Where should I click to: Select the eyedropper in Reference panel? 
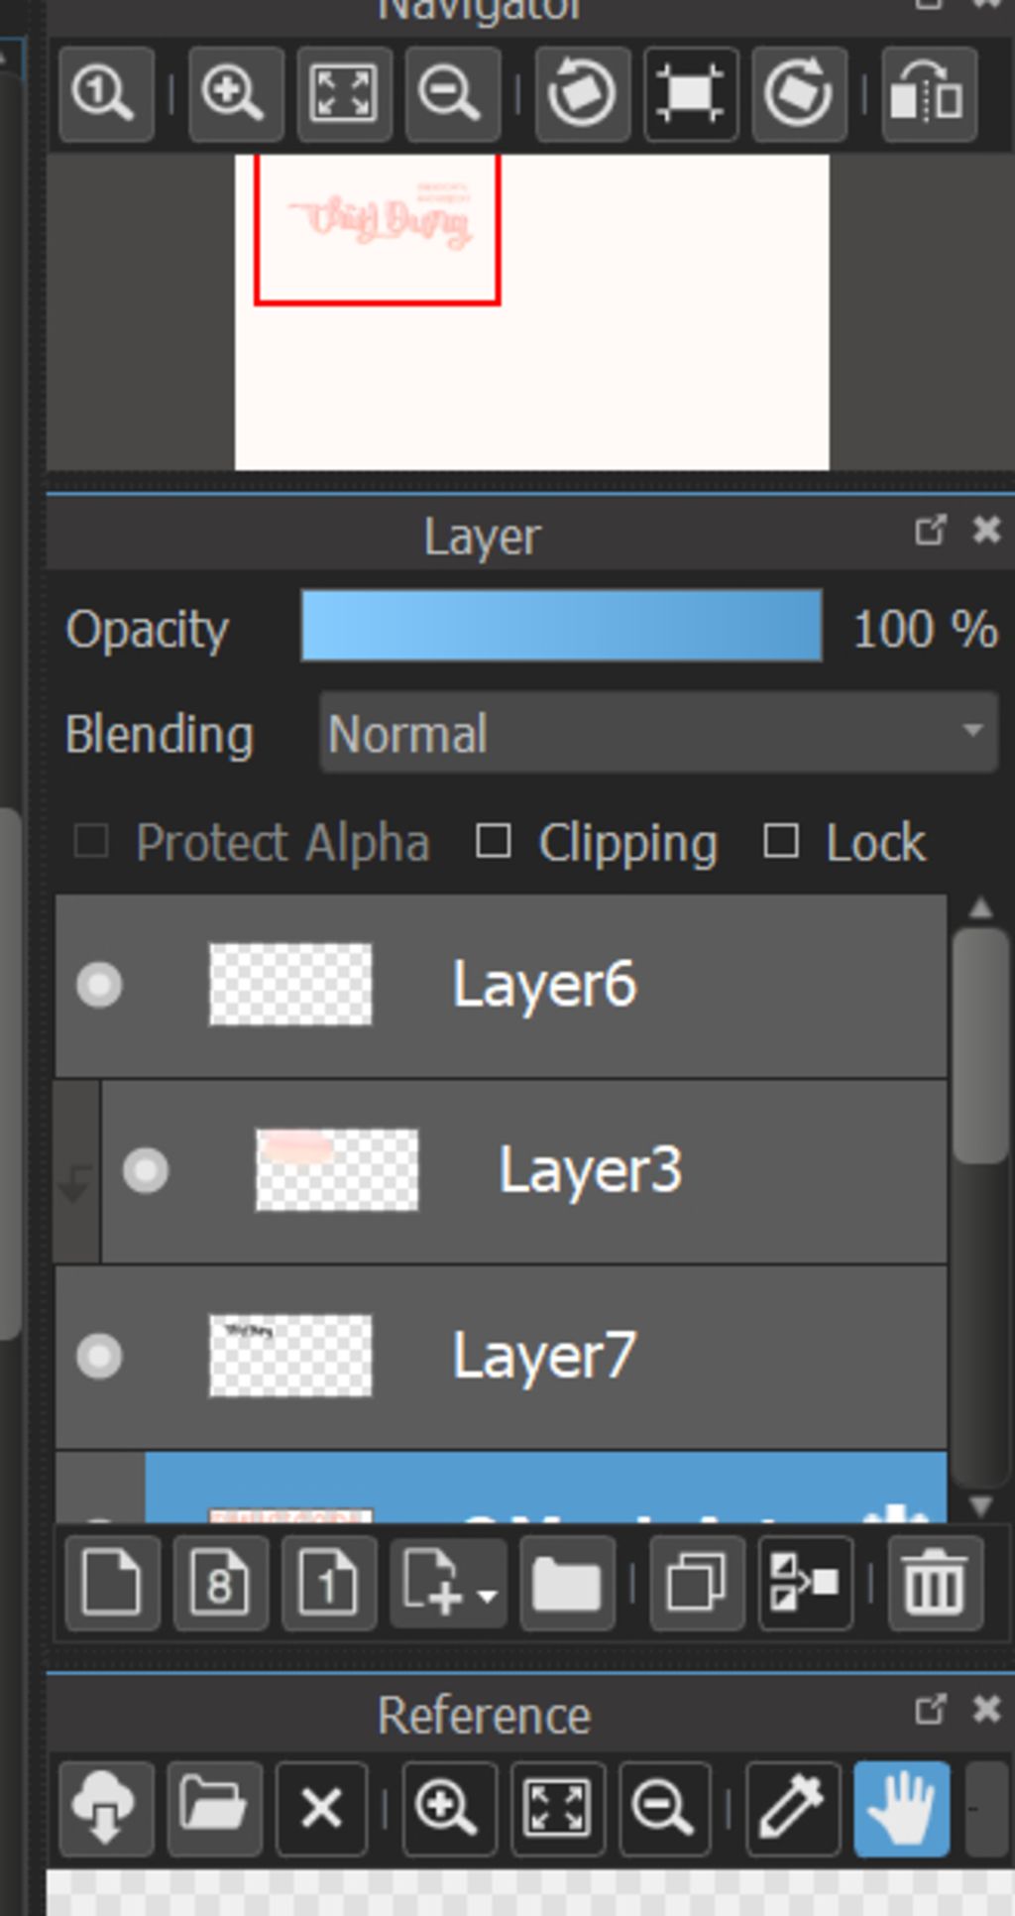pos(792,1809)
